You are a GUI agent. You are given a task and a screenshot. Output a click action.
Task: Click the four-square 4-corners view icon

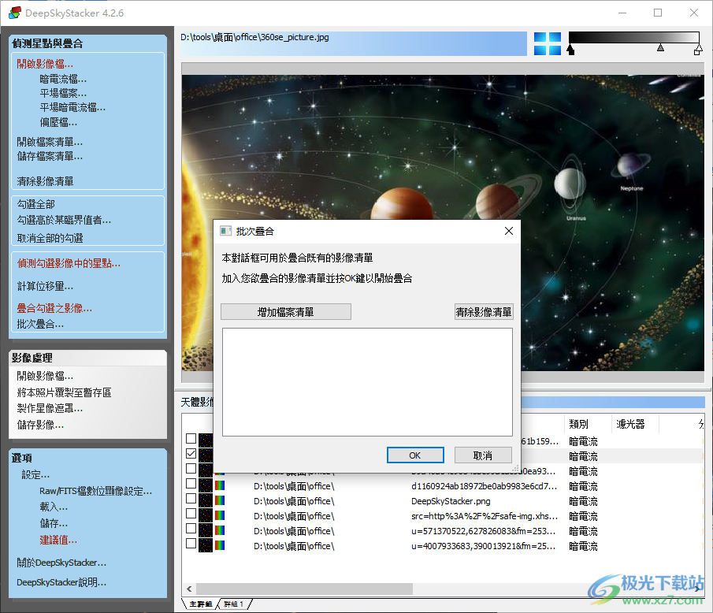click(x=548, y=43)
